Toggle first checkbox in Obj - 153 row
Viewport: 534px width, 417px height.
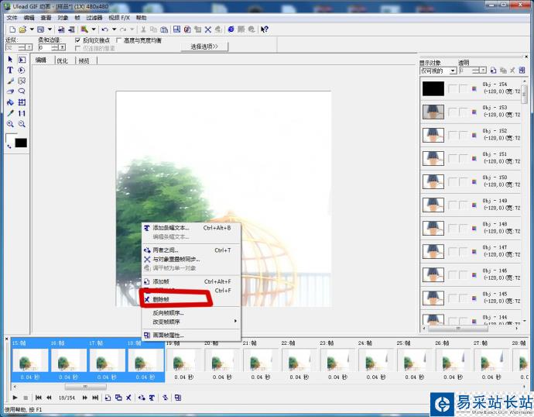coord(453,112)
